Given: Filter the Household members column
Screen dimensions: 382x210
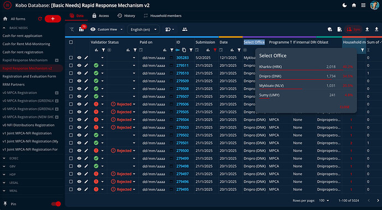Looking at the screenshot, I should coord(363,50).
